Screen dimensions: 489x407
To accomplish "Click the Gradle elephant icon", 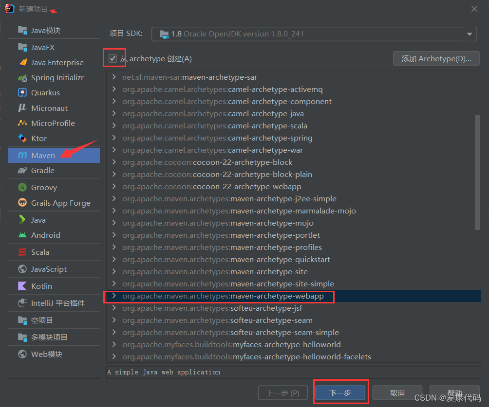I will point(22,170).
